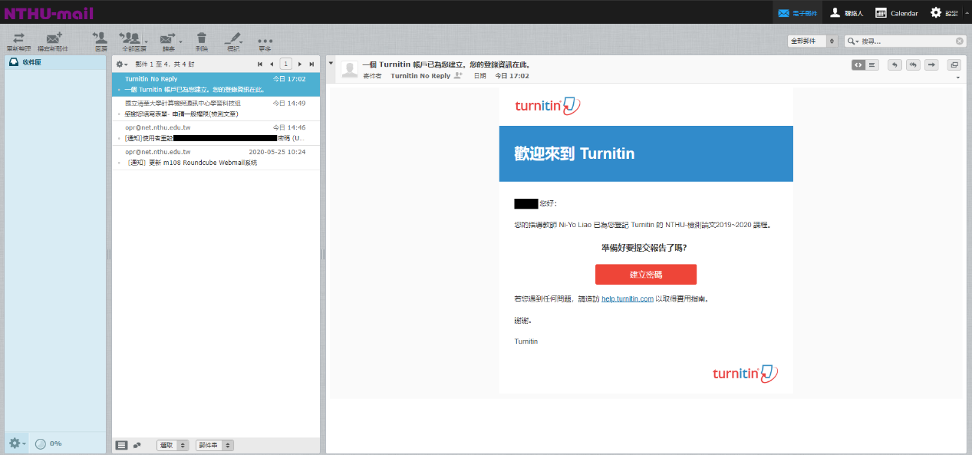Click the preview pane's forward arrow icon
Screen dimensions: 972x455
tap(931, 65)
